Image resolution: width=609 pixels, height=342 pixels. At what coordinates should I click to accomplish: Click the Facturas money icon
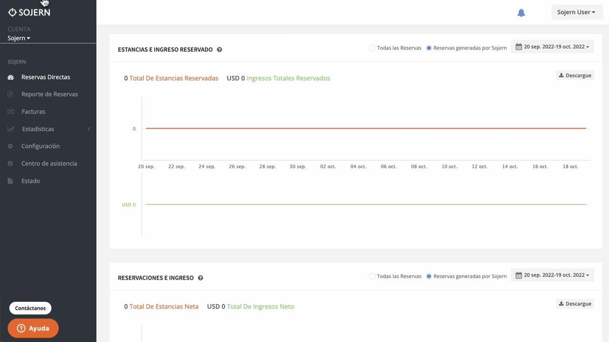11,112
